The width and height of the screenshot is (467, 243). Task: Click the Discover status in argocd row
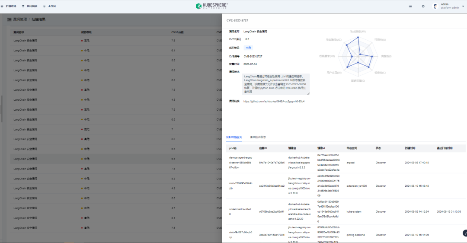381,163
